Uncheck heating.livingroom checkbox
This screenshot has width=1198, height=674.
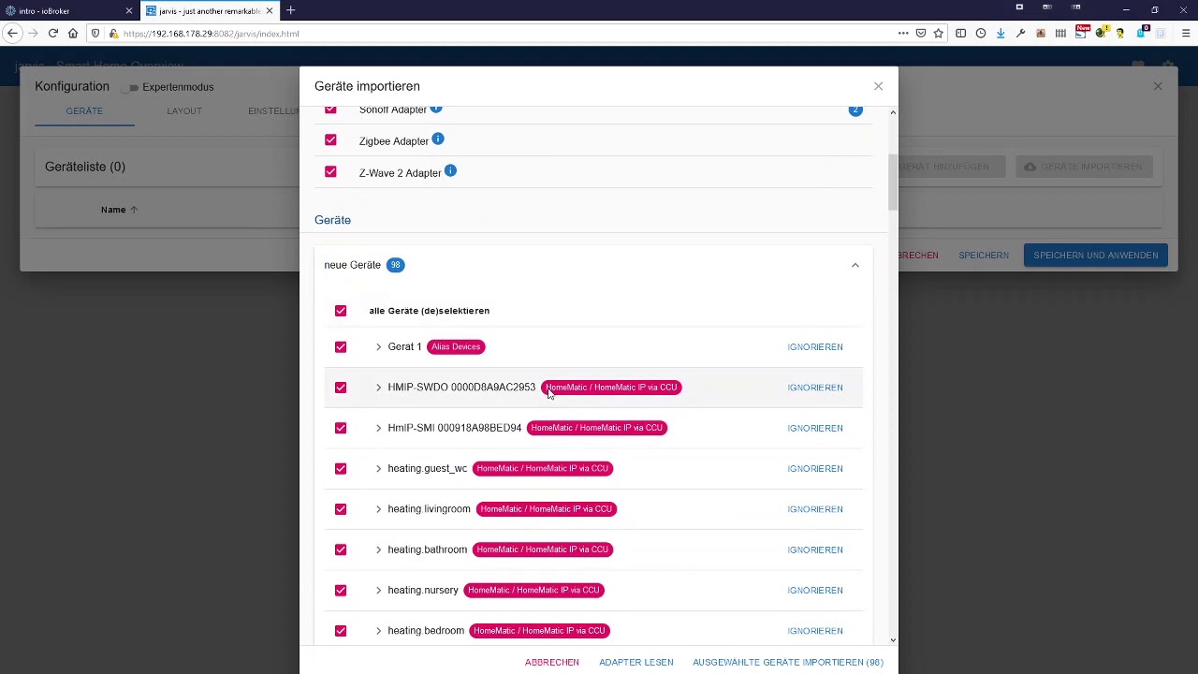point(341,509)
